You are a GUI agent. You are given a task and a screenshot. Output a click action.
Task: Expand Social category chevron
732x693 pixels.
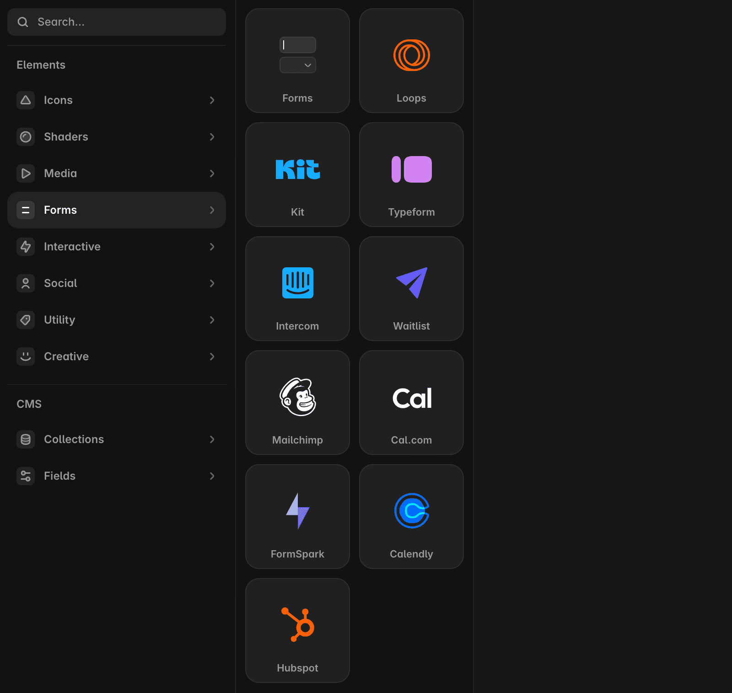[x=212, y=283]
